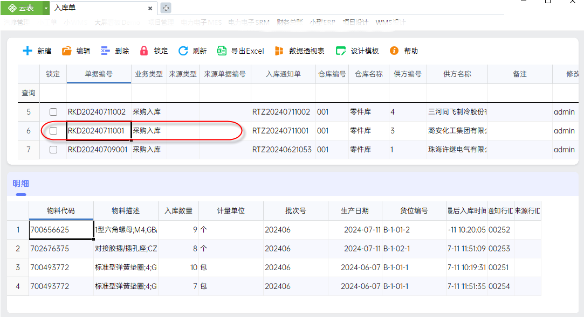
Task: Click the 刷新 (refresh) toolbar icon
Action: [x=183, y=51]
